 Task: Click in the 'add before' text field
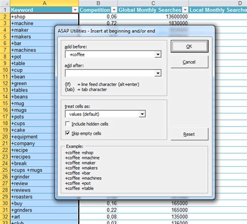point(110,55)
